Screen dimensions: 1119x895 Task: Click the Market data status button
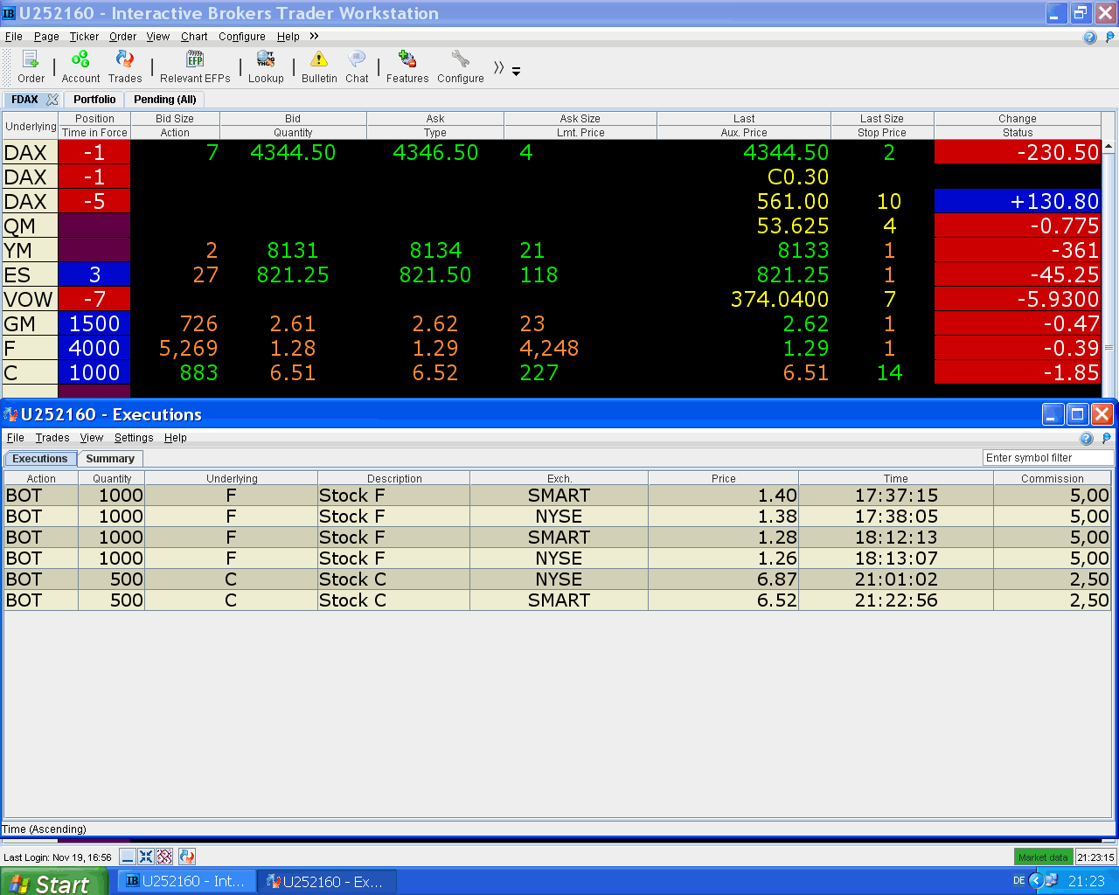[x=1043, y=857]
